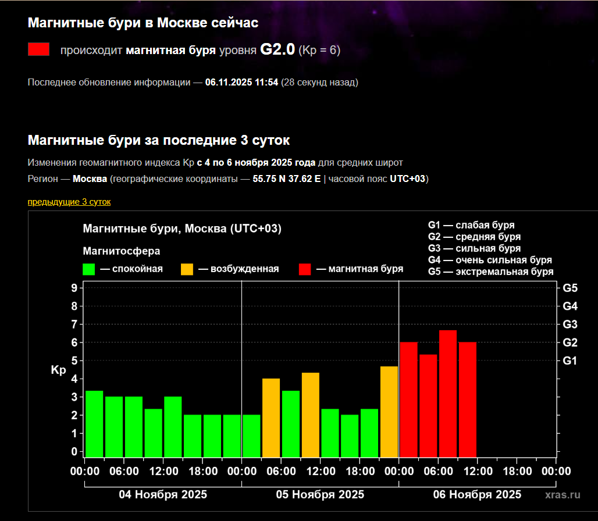
Task: Click the "Kp" vertical axis label
Action: (59, 370)
